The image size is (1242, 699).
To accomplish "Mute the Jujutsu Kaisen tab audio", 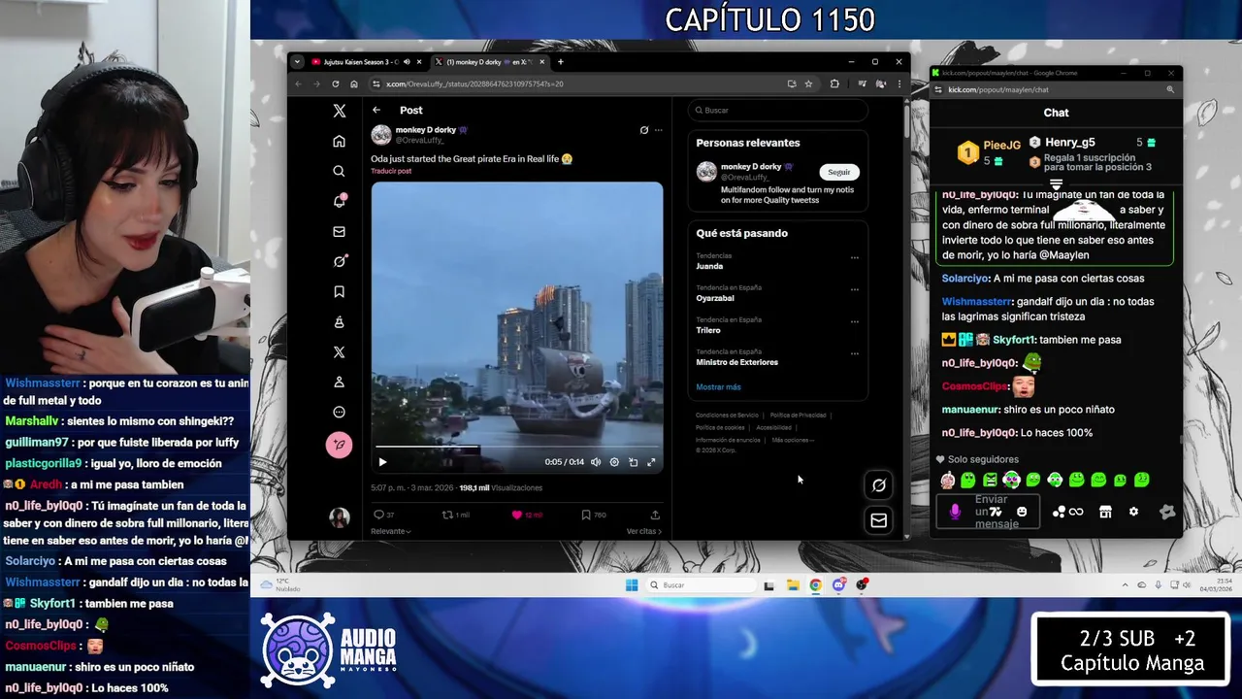I will (x=407, y=62).
